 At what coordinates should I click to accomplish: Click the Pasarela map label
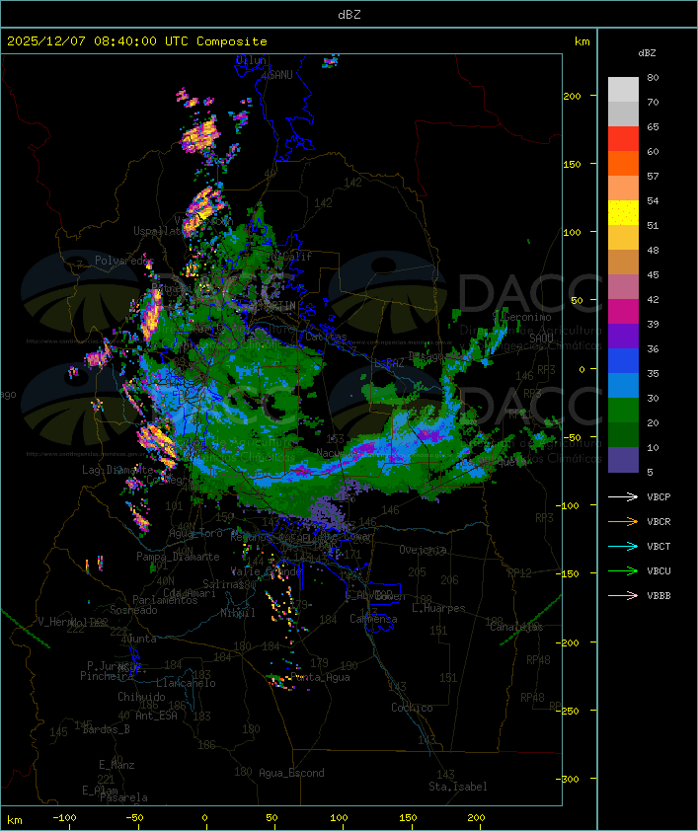coord(123,797)
